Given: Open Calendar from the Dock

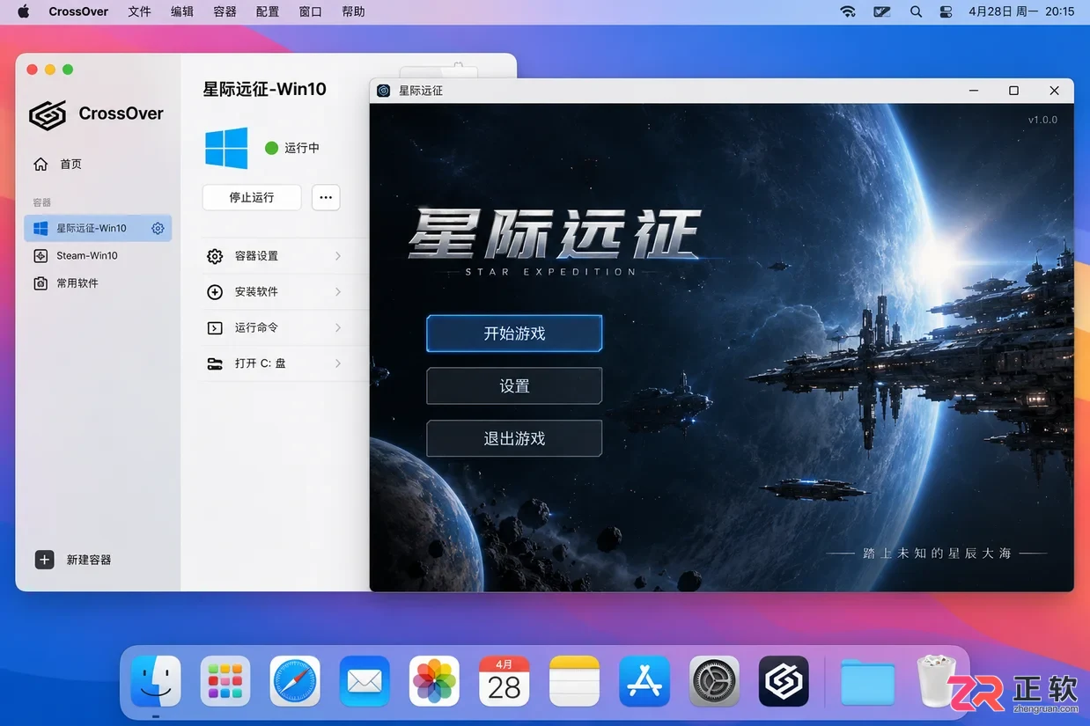Looking at the screenshot, I should tap(504, 681).
